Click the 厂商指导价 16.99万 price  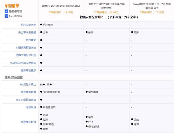click(106, 12)
